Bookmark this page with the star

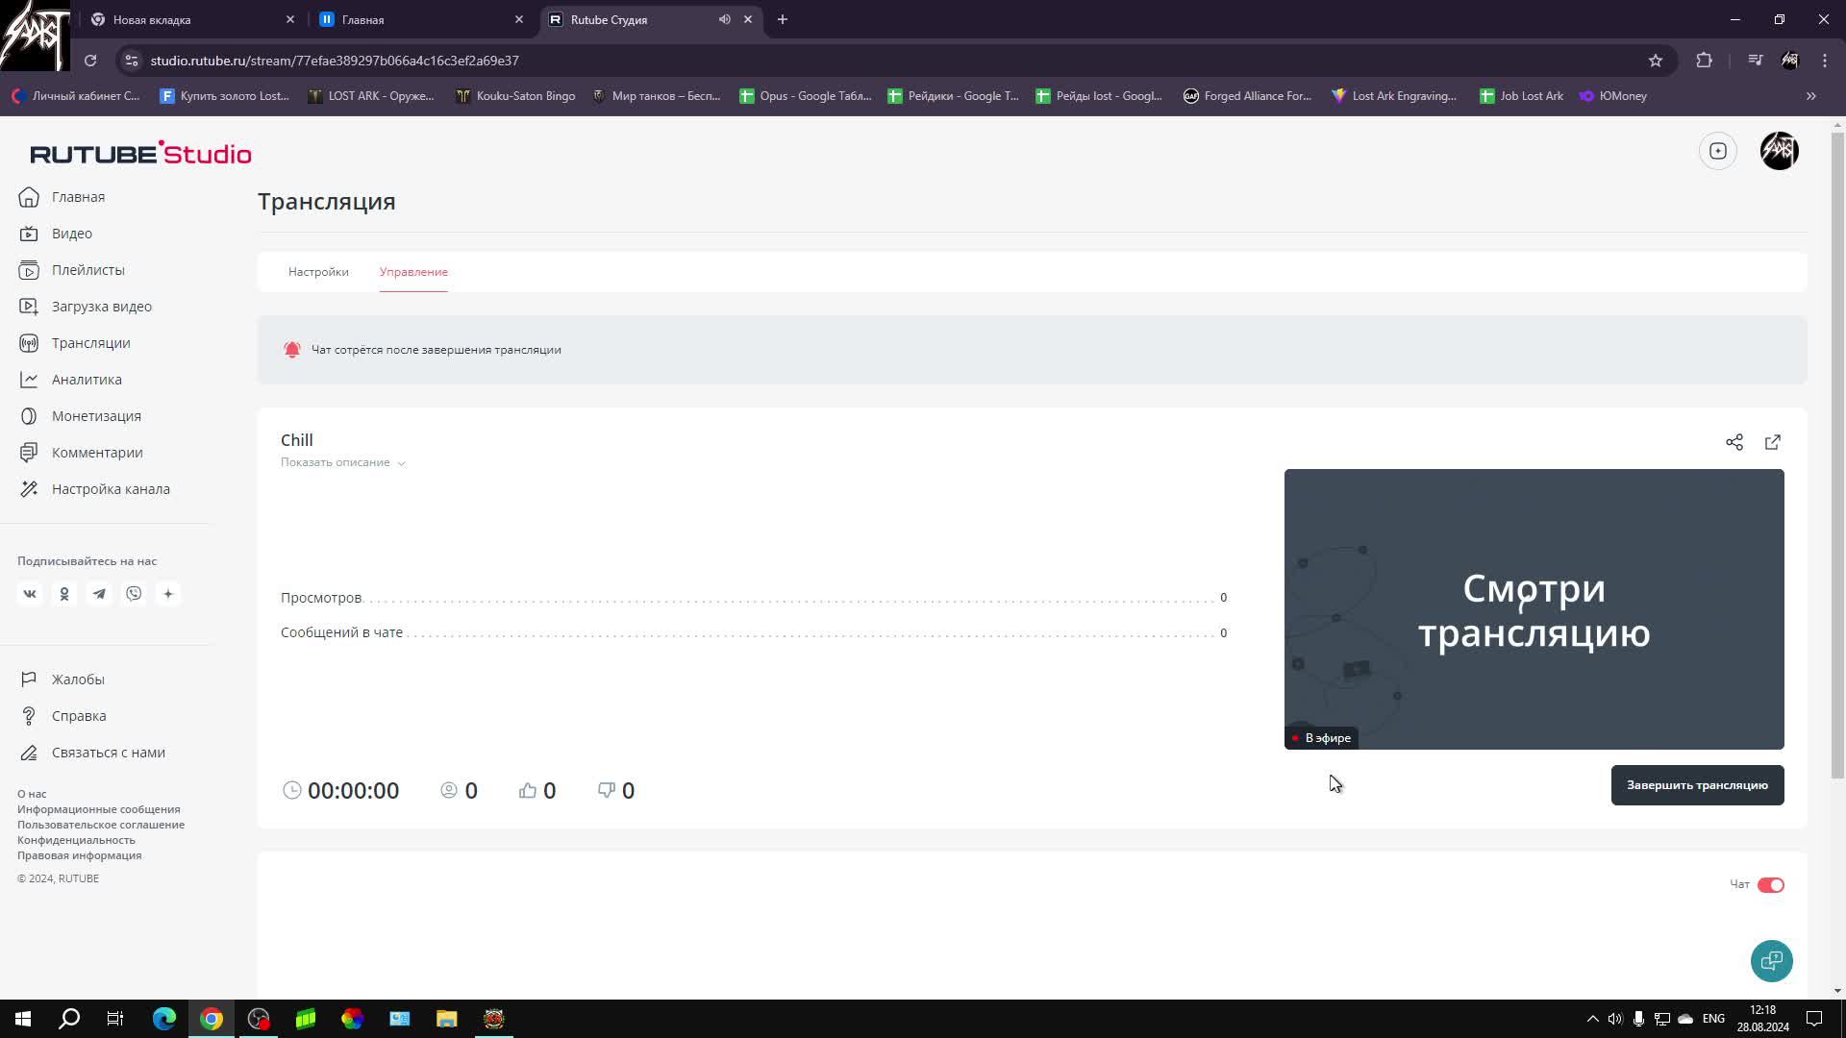(x=1655, y=61)
